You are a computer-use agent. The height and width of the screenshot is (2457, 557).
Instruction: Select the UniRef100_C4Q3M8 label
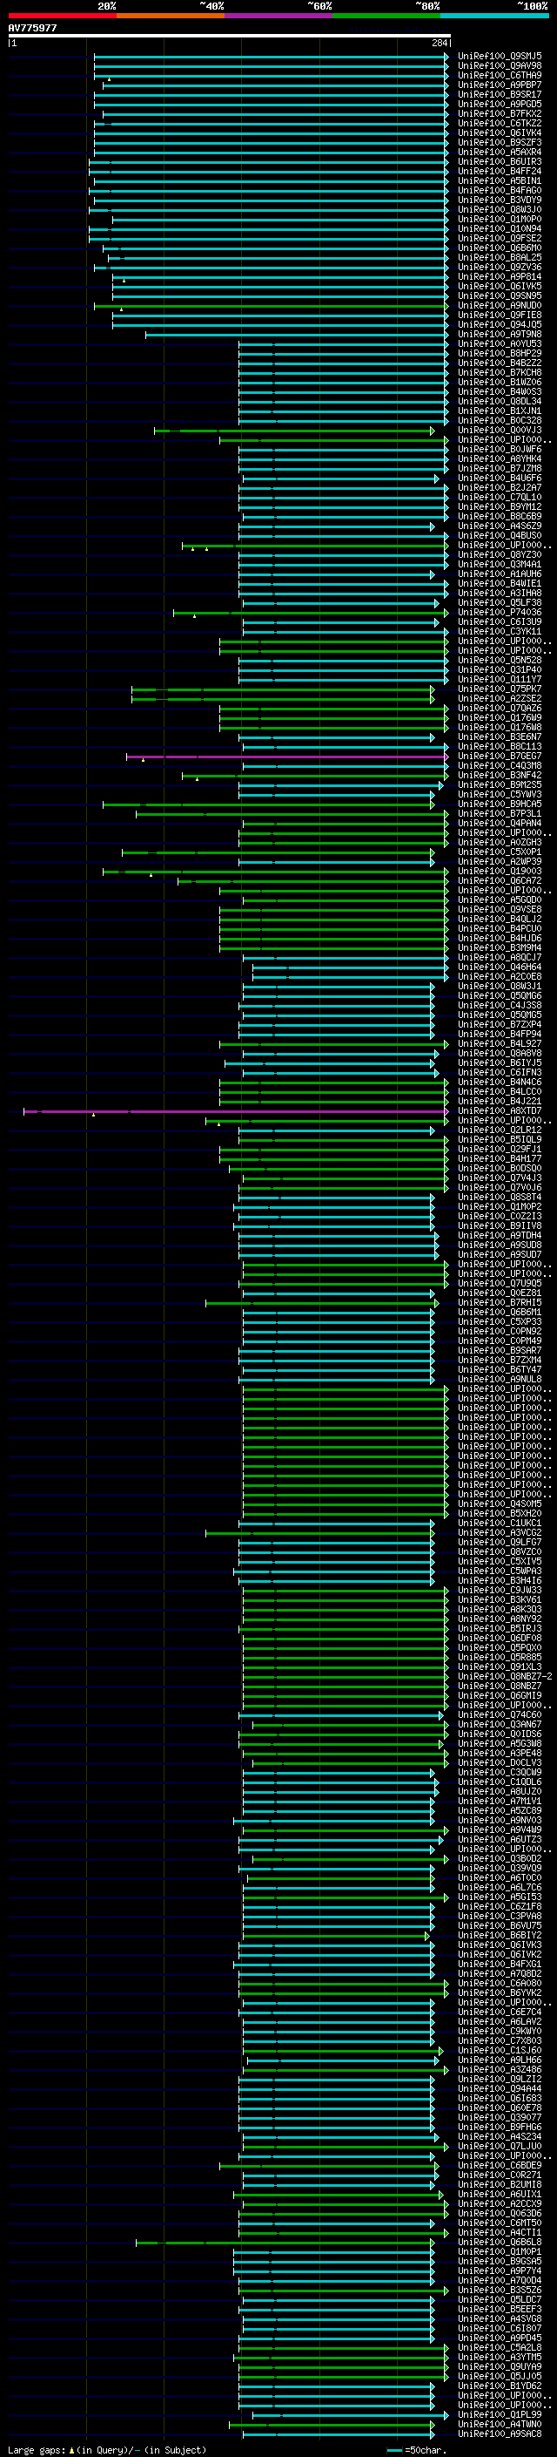(500, 766)
